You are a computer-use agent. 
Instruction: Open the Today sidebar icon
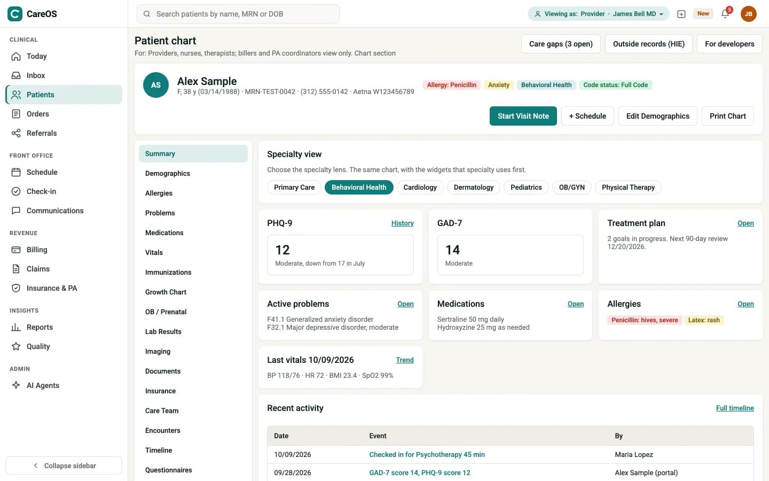[16, 56]
